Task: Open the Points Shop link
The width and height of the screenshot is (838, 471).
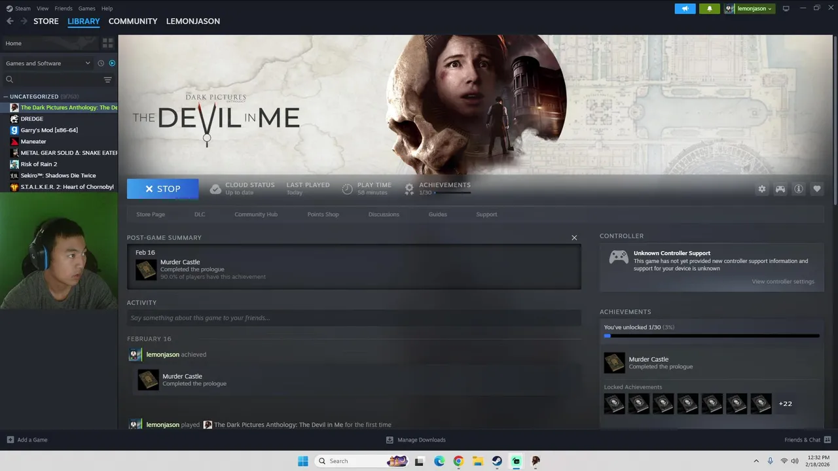Action: tap(323, 215)
